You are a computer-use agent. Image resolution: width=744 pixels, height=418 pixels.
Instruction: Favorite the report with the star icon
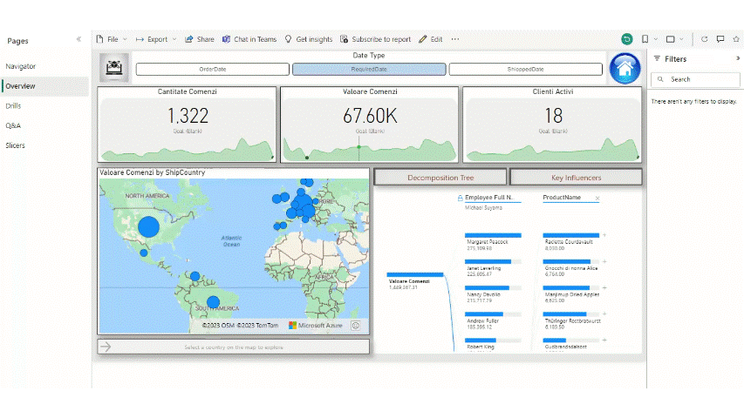click(736, 39)
